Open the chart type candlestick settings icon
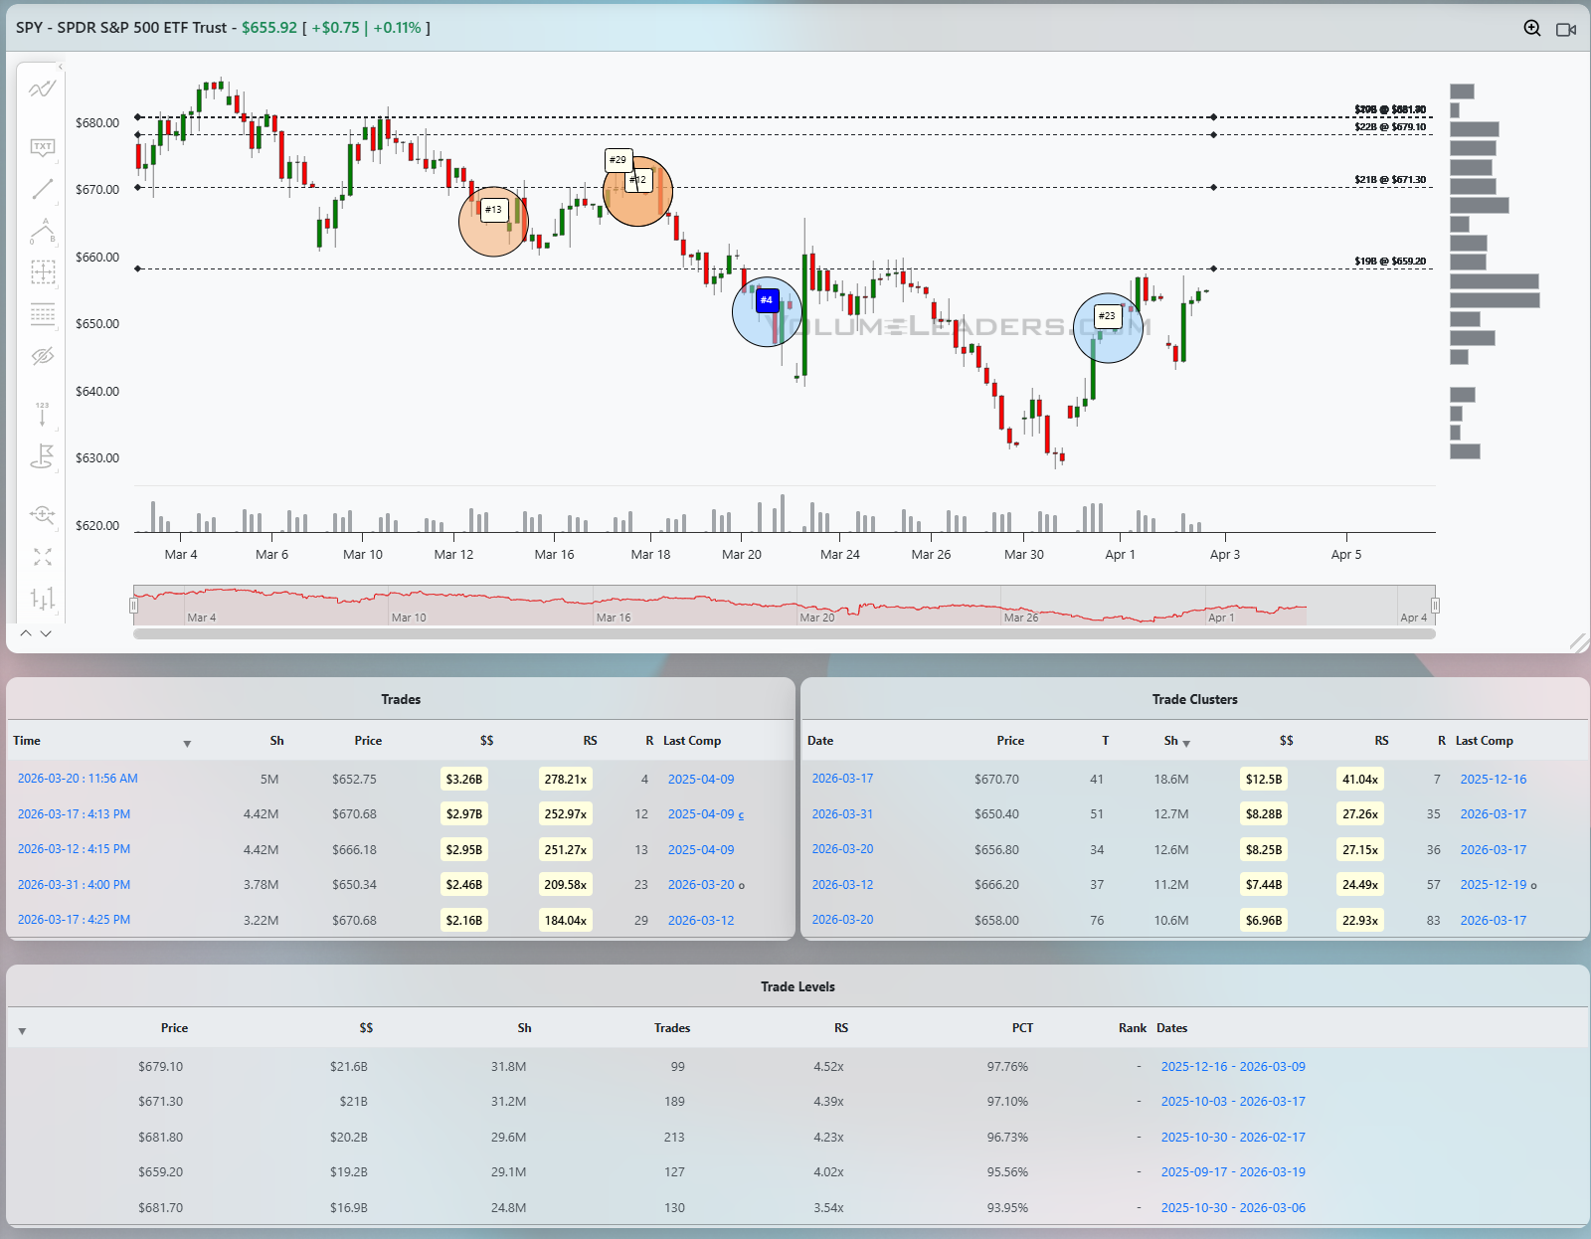Image resolution: width=1591 pixels, height=1239 pixels. click(x=42, y=599)
